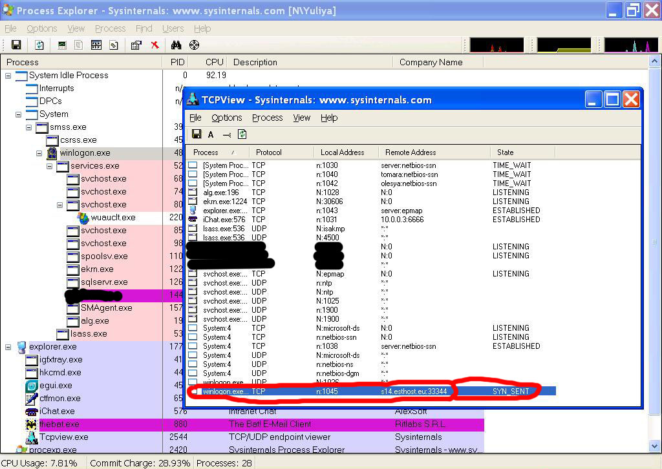Collapse the smss.exe tree node

point(28,127)
